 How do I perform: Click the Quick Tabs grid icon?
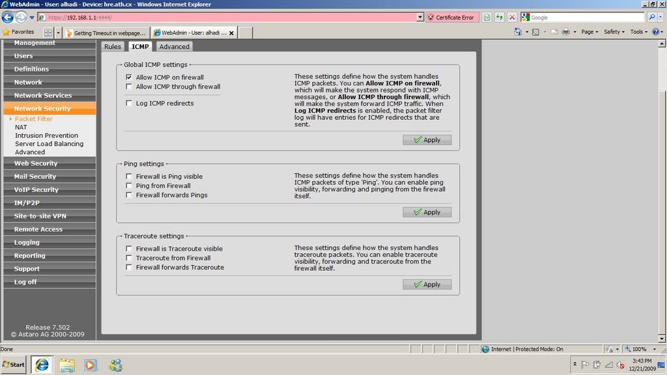pyautogui.click(x=48, y=33)
